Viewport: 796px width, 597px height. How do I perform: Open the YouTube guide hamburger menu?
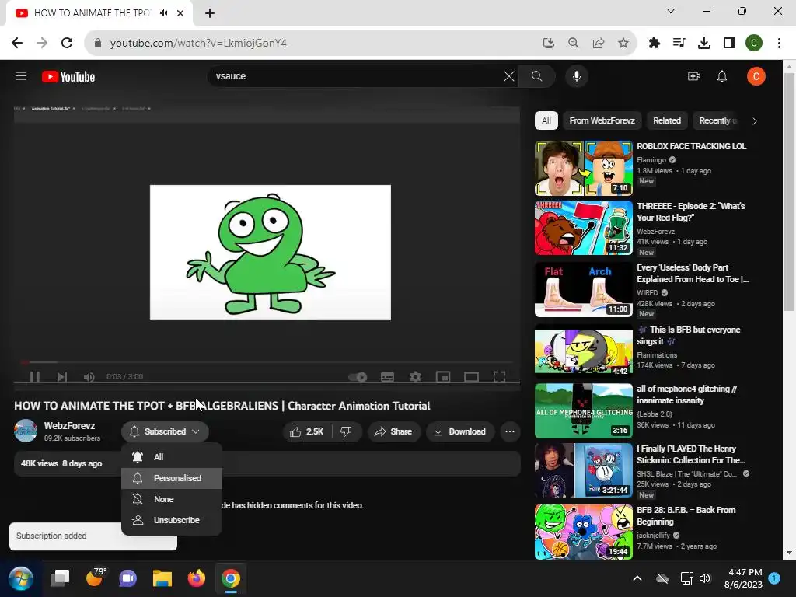[21, 76]
